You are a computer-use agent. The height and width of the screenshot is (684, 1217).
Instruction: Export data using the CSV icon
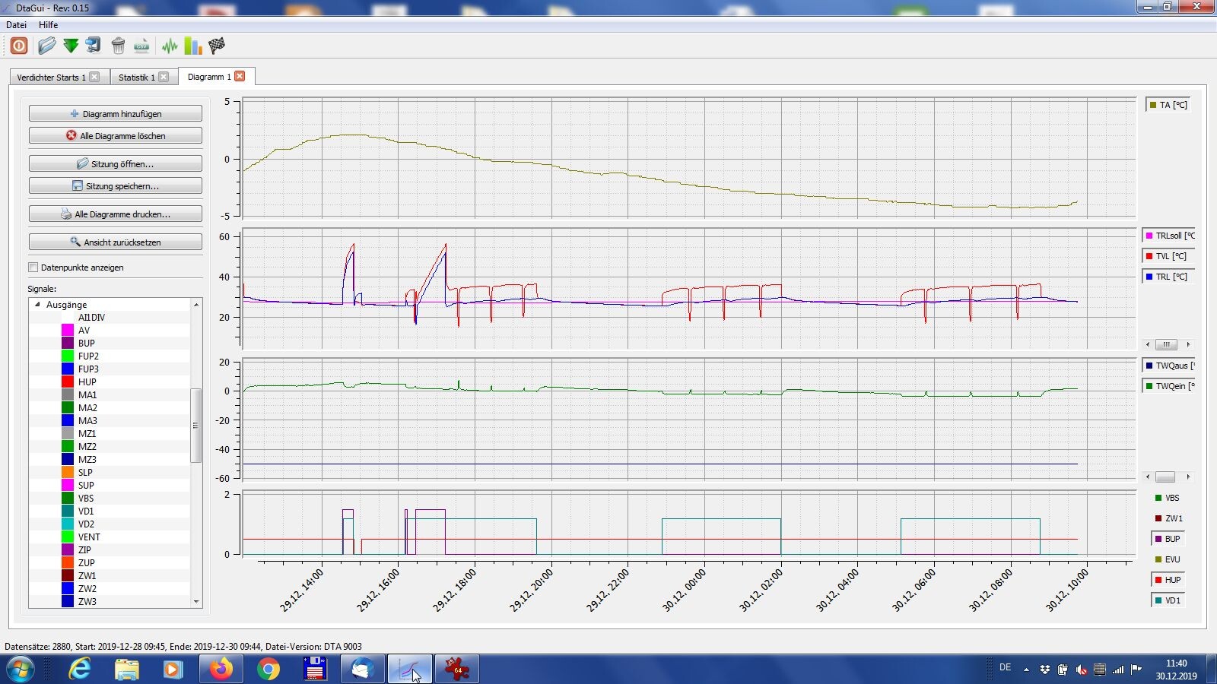(141, 46)
